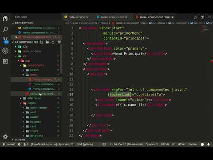Expand the botones folder
Viewport: 213px width, 160px height.
pos(35,122)
